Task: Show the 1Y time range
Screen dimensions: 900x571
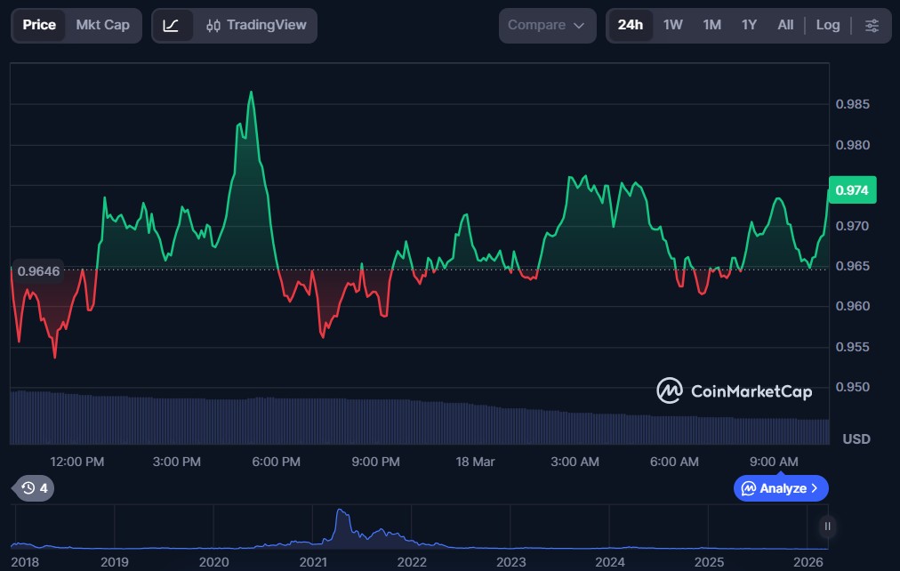Action: (x=749, y=26)
